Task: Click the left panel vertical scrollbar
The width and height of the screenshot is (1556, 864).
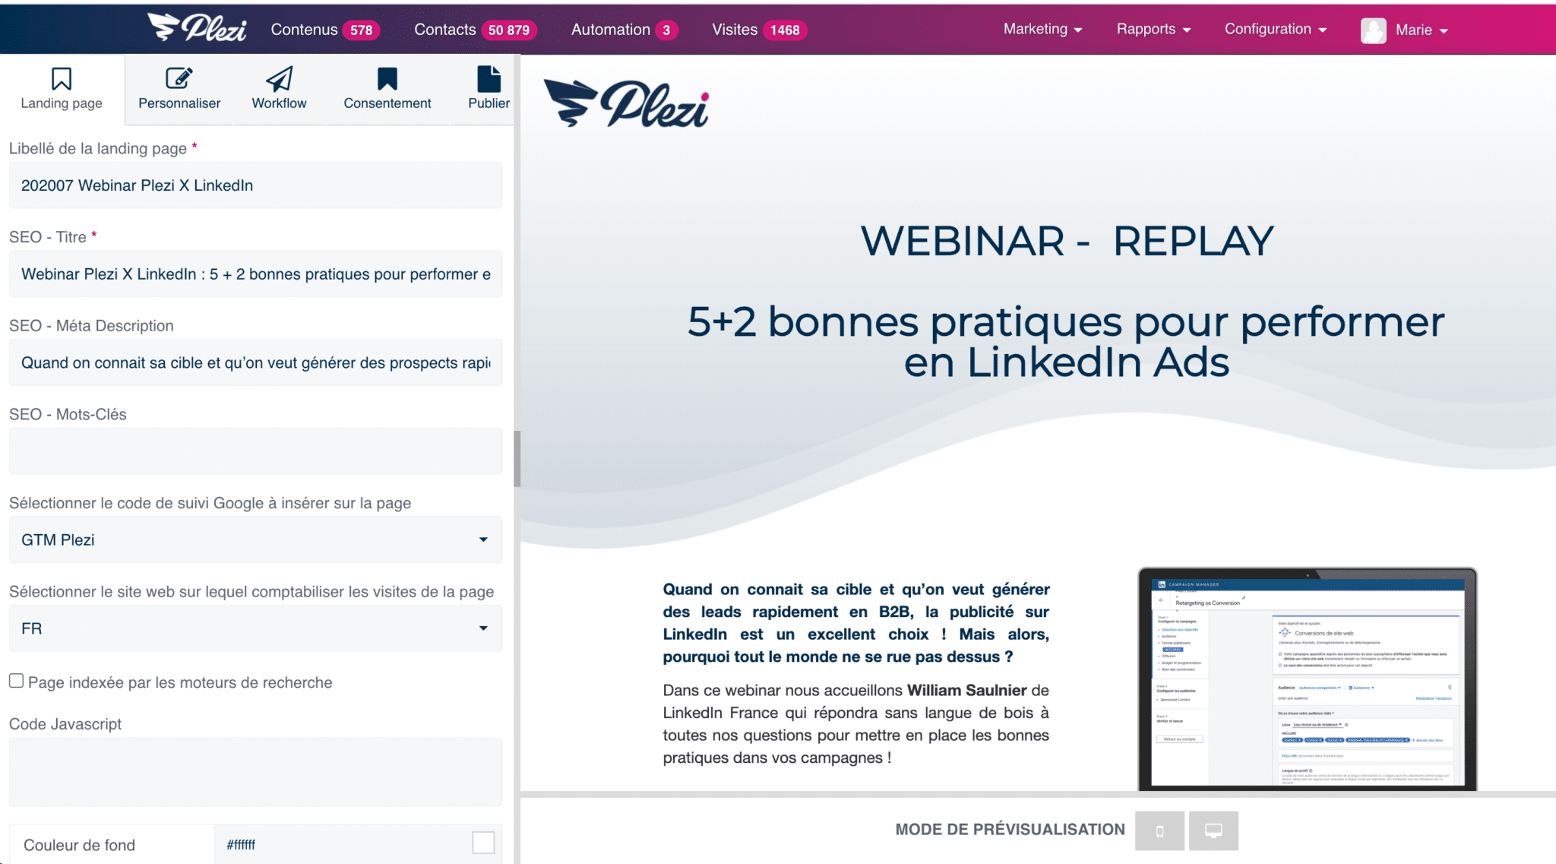Action: pos(517,459)
